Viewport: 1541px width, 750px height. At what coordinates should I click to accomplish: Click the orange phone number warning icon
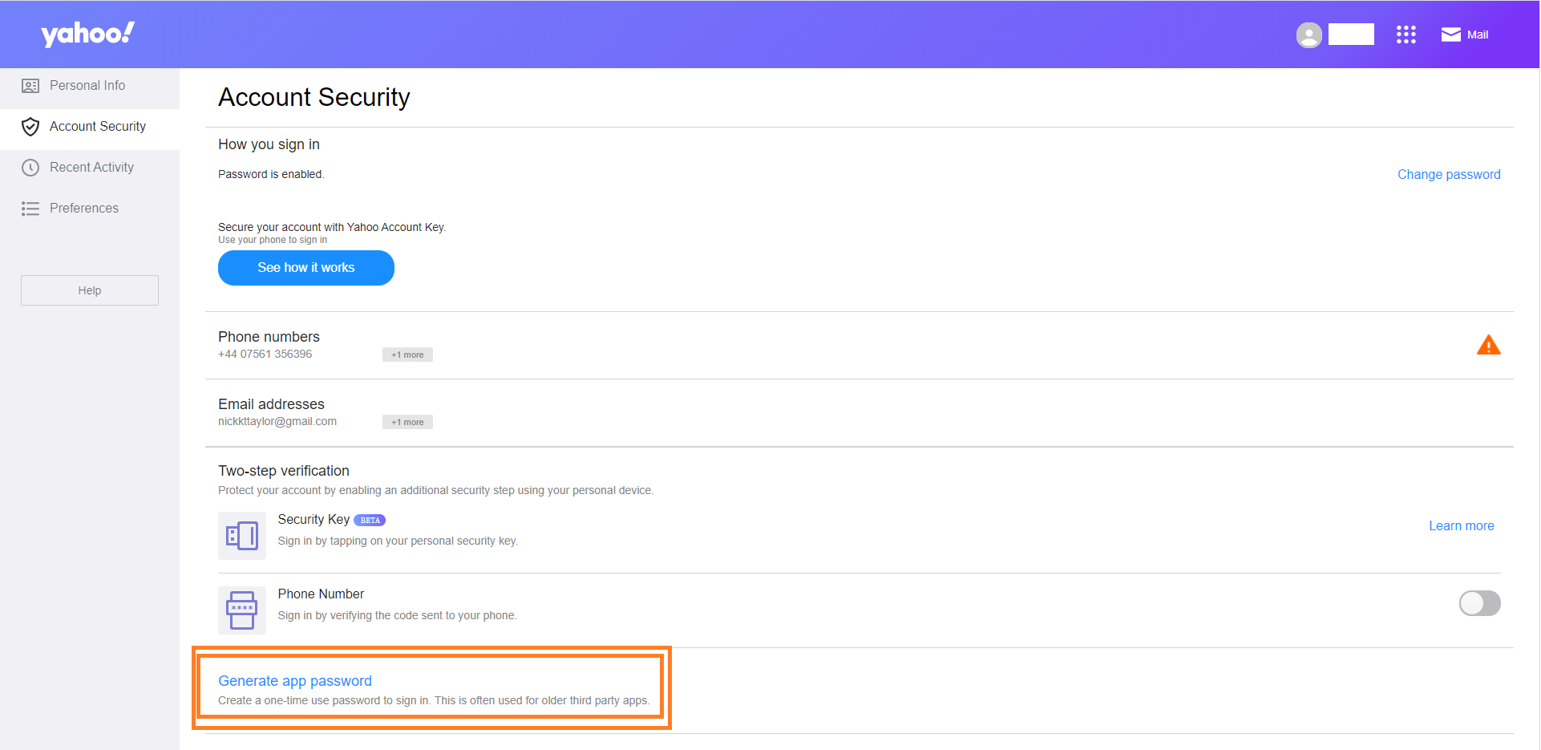[1488, 345]
